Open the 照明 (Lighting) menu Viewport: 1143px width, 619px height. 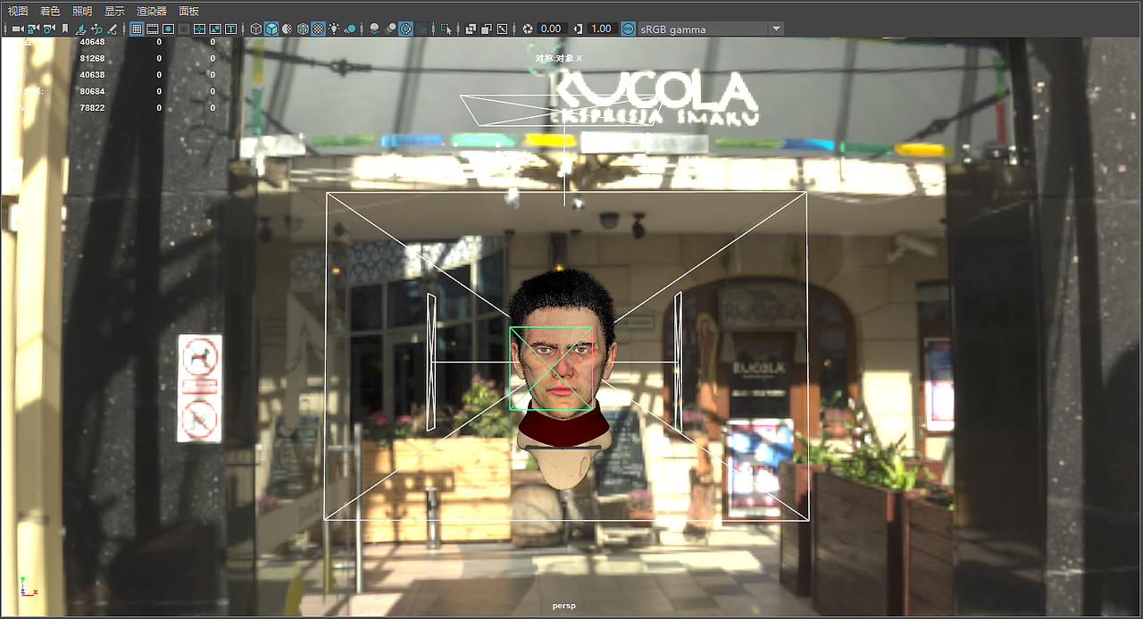[x=82, y=11]
